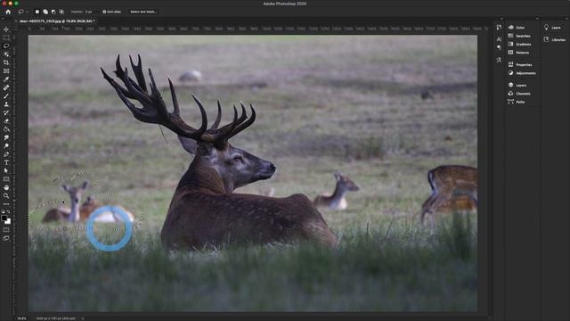The image size is (570, 321).
Task: Select the Clone Stamp tool
Action: [6, 104]
